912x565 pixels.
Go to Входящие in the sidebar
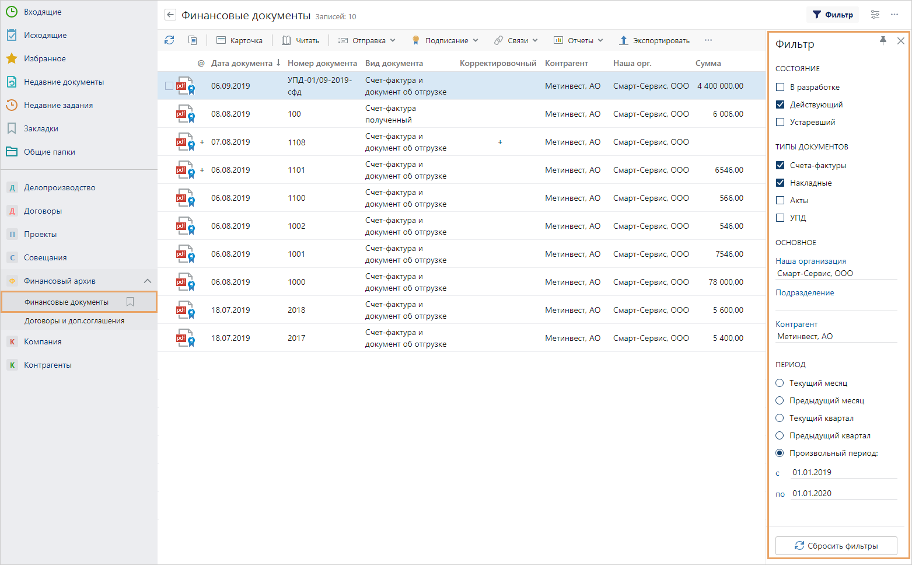click(x=43, y=12)
